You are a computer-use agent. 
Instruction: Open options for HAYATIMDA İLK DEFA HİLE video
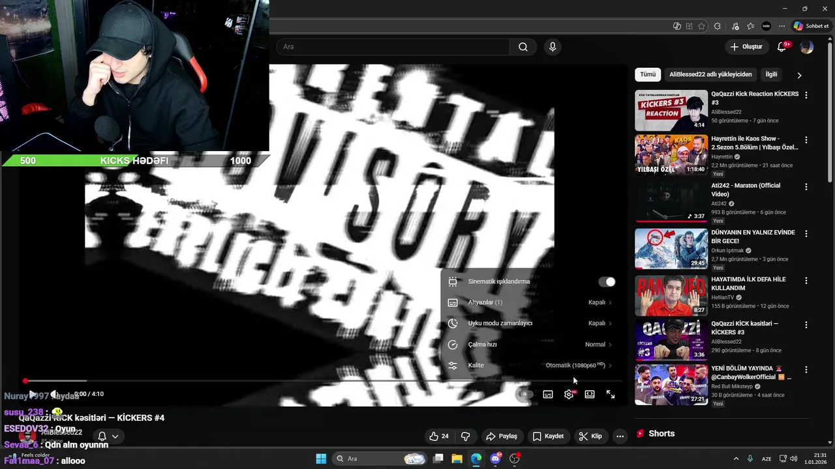point(806,281)
